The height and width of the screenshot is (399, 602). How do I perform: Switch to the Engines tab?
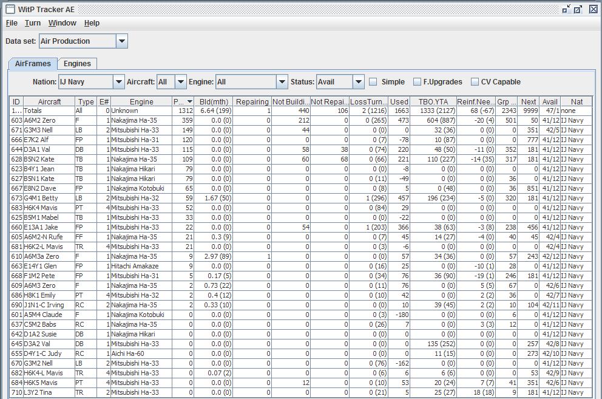pos(77,63)
